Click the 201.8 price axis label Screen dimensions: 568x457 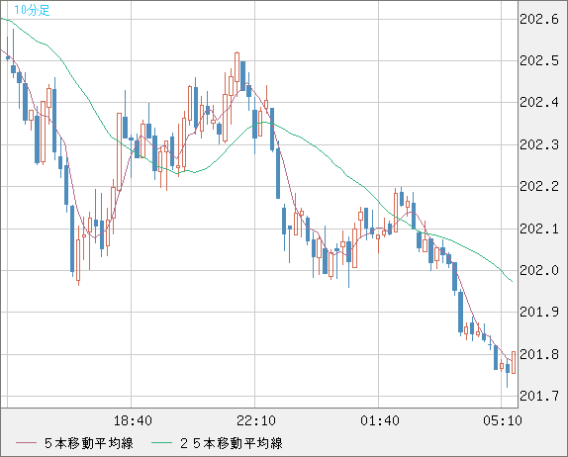tap(539, 354)
